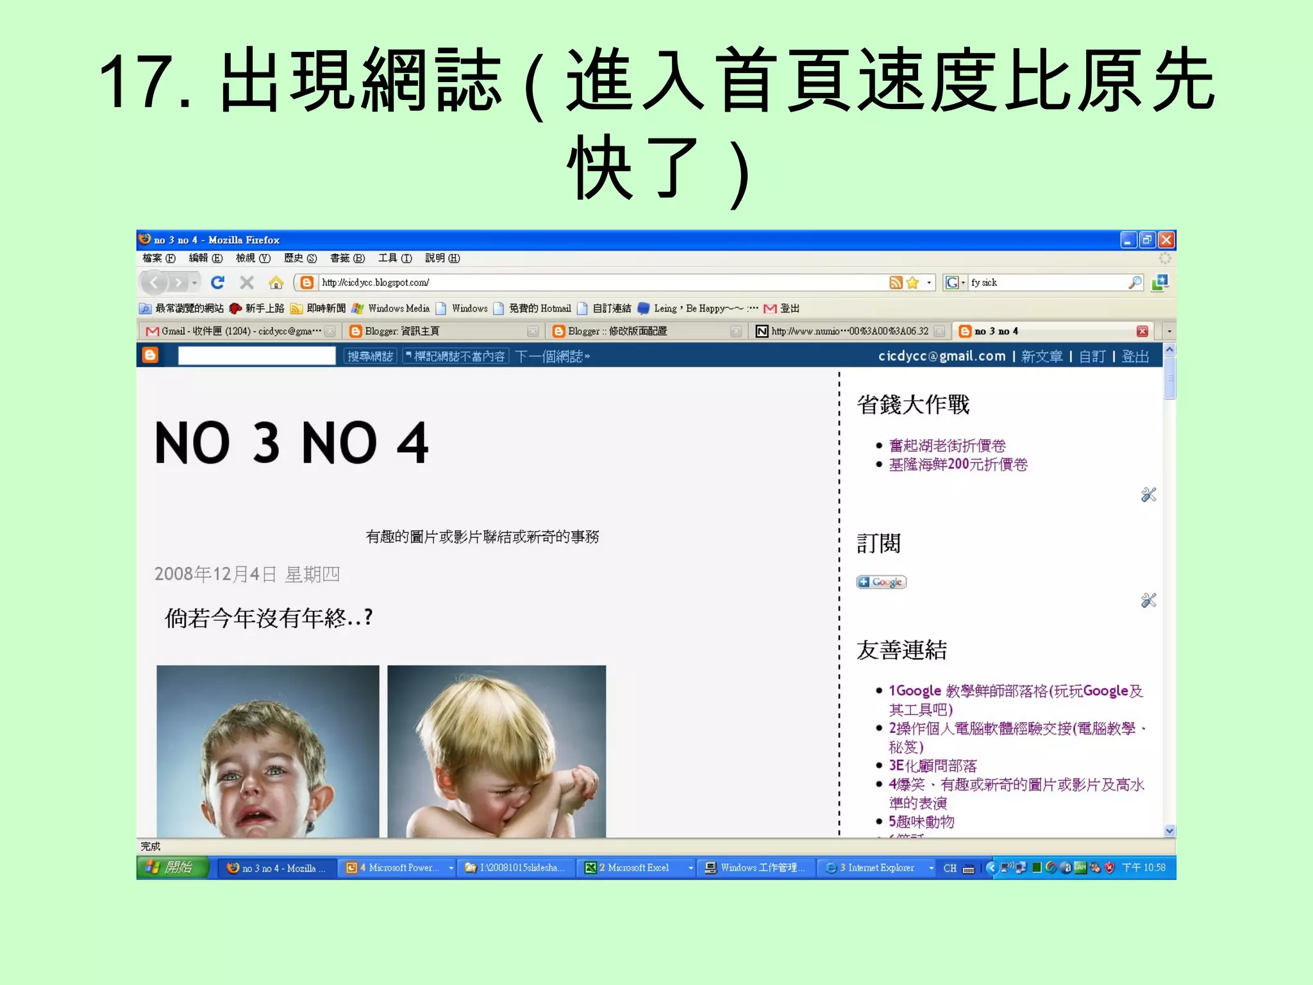Open Windows 工作管理 taskbar item

point(757,868)
